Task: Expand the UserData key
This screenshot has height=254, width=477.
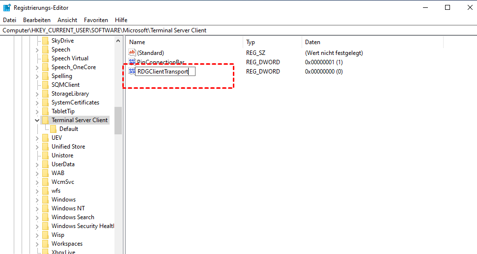Action: coord(37,164)
